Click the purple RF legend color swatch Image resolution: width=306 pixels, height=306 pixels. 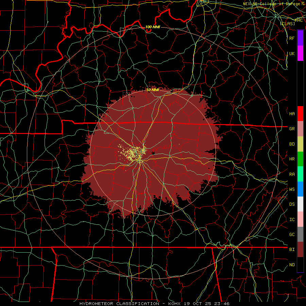pyautogui.click(x=300, y=38)
